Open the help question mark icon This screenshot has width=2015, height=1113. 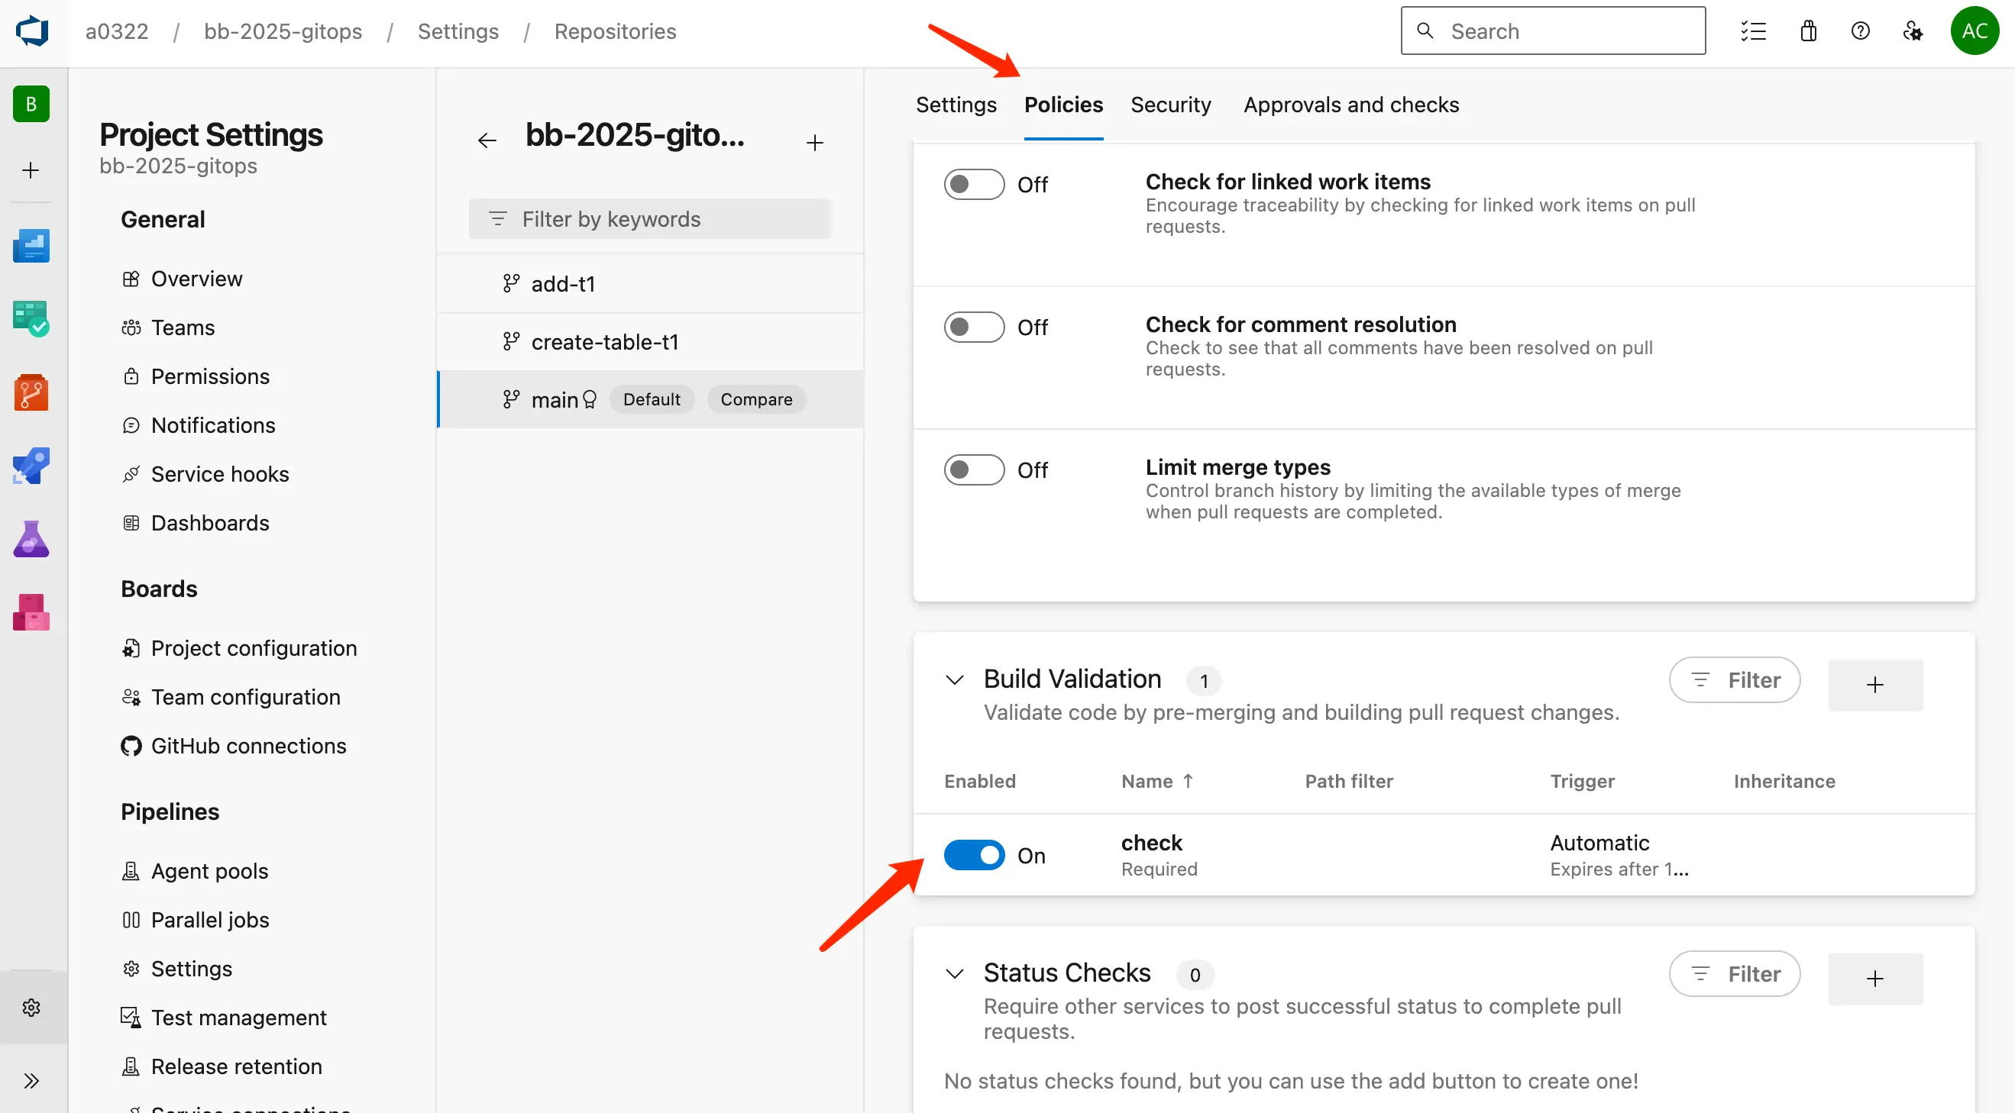(1860, 31)
